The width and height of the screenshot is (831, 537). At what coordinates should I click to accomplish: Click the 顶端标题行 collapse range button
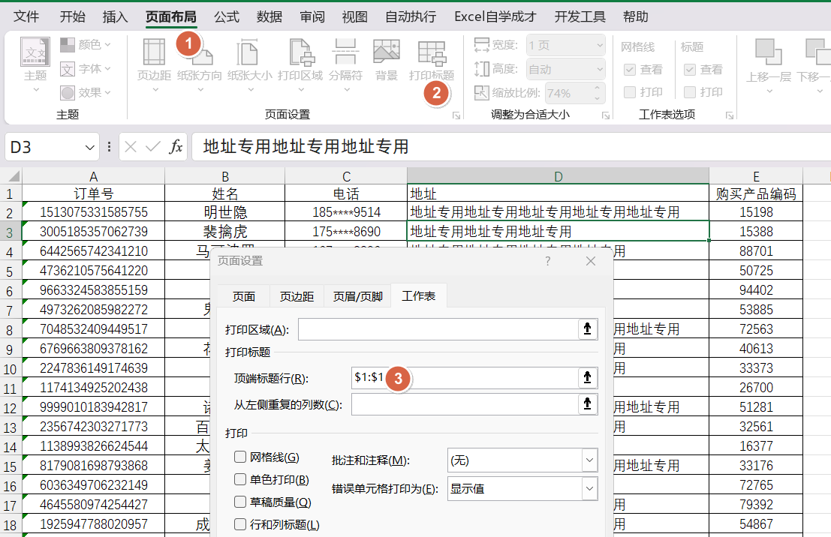pyautogui.click(x=587, y=377)
